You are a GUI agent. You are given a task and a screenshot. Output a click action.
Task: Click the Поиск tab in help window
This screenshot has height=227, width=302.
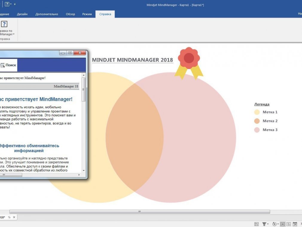pyautogui.click(x=8, y=65)
